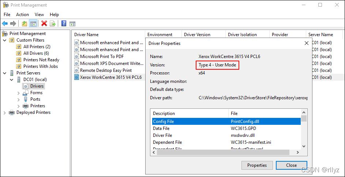Click the Custom Filters folder icon
Screen dimensions: 345x177
tap(12, 40)
